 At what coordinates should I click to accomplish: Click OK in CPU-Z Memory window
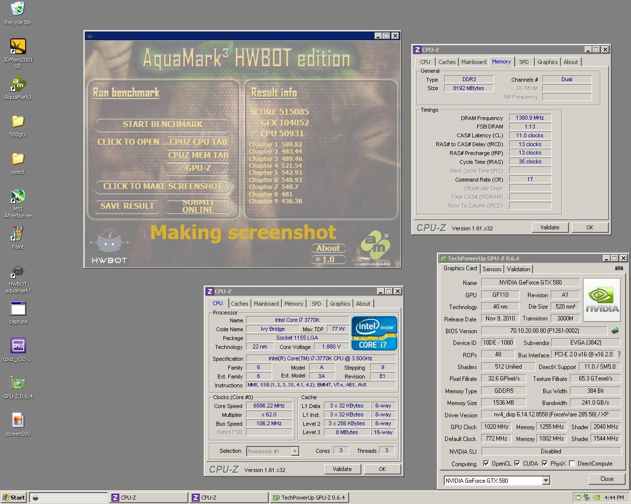590,227
